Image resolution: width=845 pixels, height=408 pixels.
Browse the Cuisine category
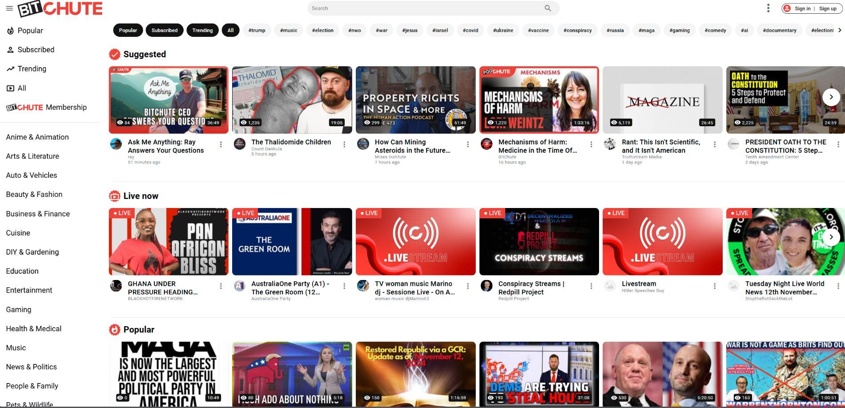[18, 233]
